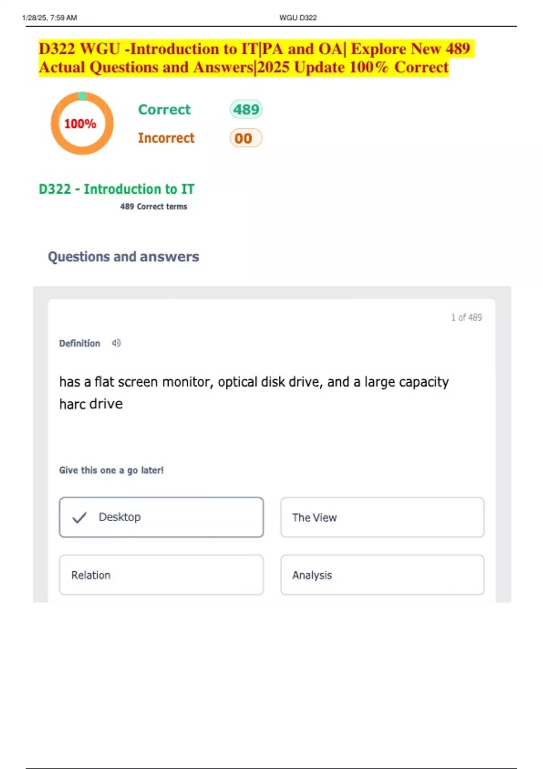Click the green 489 correct count badge

coord(246,109)
